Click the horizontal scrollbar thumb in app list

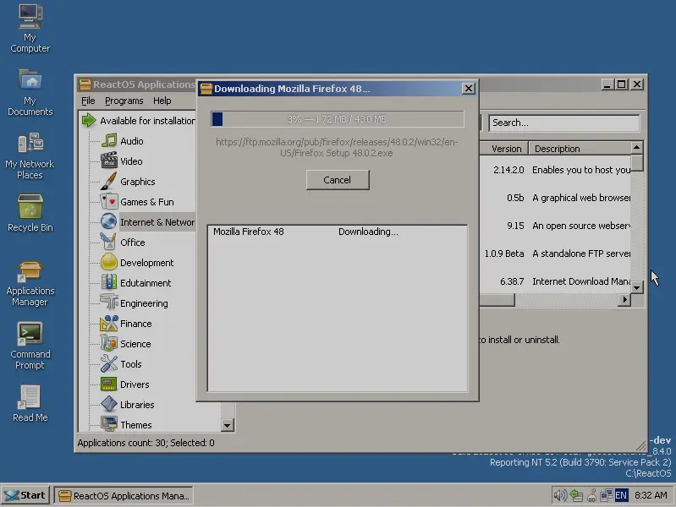497,300
